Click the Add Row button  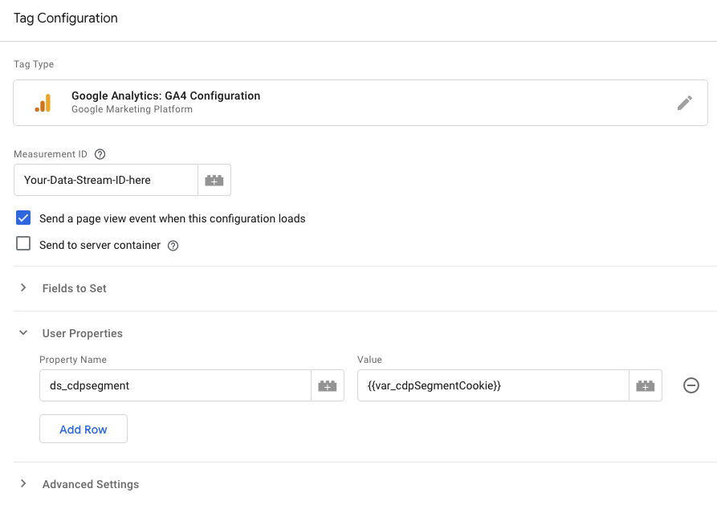point(84,429)
